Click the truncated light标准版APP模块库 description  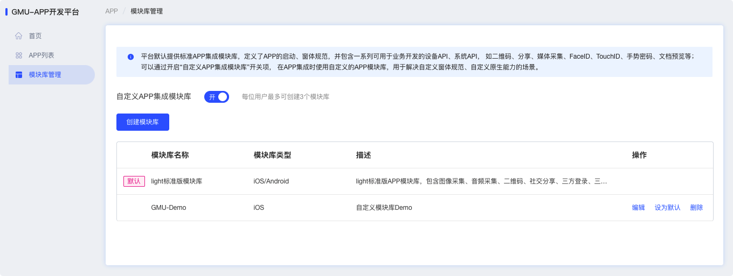[481, 181]
